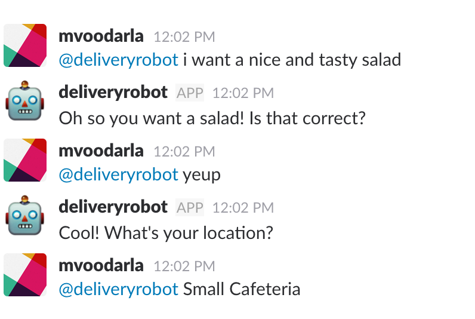Screen dimensions: 475x319
Task: Open timestamp on the "Is that correct?" message
Action: click(243, 93)
